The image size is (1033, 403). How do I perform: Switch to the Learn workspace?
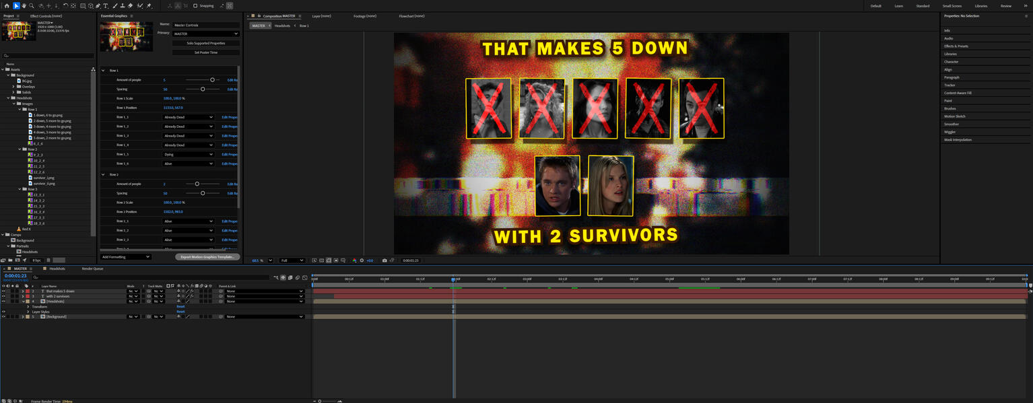[898, 6]
